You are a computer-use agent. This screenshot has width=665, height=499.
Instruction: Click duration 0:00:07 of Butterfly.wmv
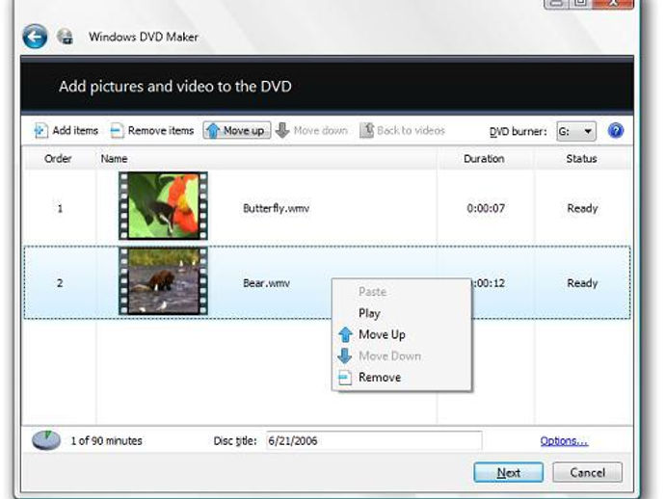(486, 208)
